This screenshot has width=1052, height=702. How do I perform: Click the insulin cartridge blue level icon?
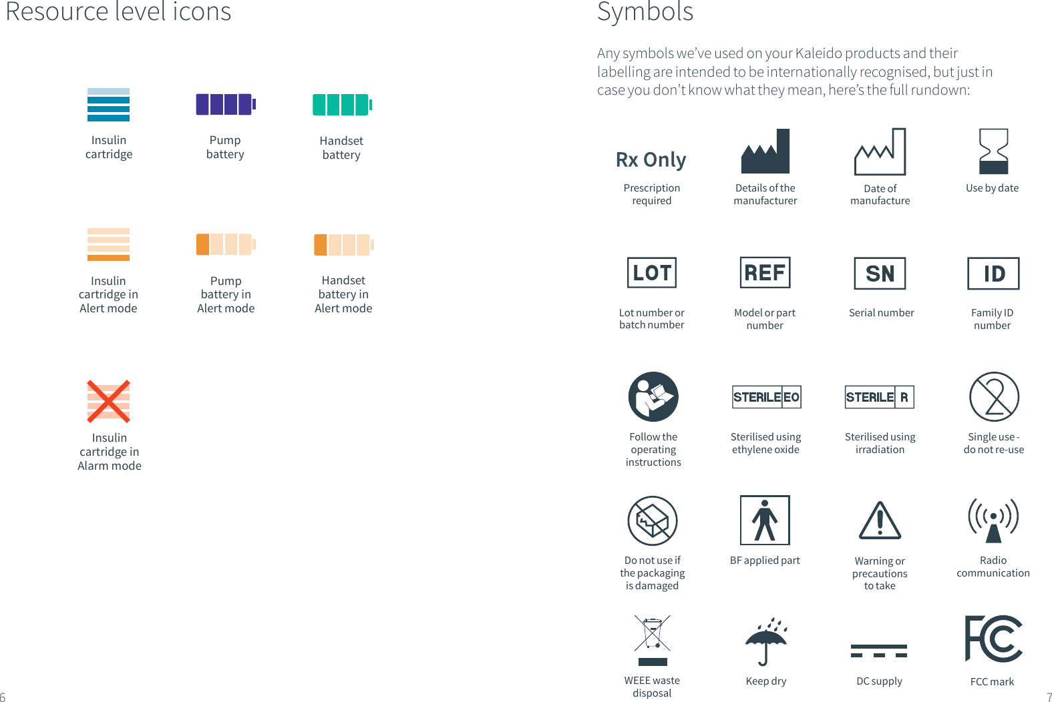pos(108,105)
